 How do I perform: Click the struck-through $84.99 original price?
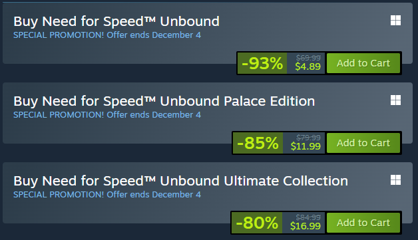click(308, 217)
